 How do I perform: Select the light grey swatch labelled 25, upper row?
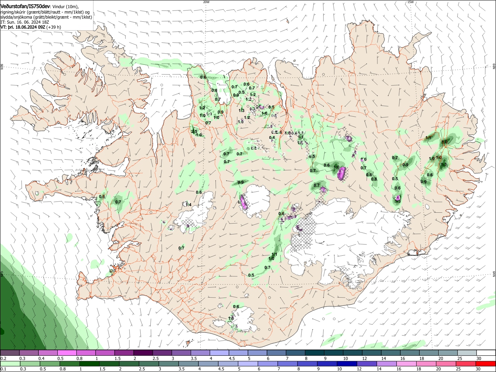[x=467, y=353]
